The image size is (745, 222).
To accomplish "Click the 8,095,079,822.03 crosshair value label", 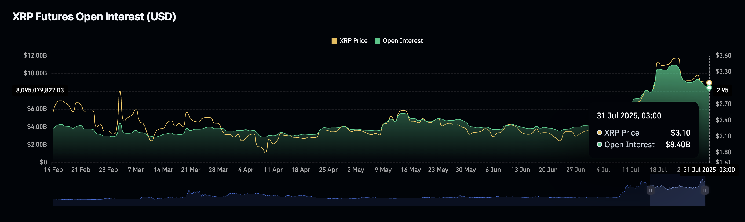I will tap(40, 90).
